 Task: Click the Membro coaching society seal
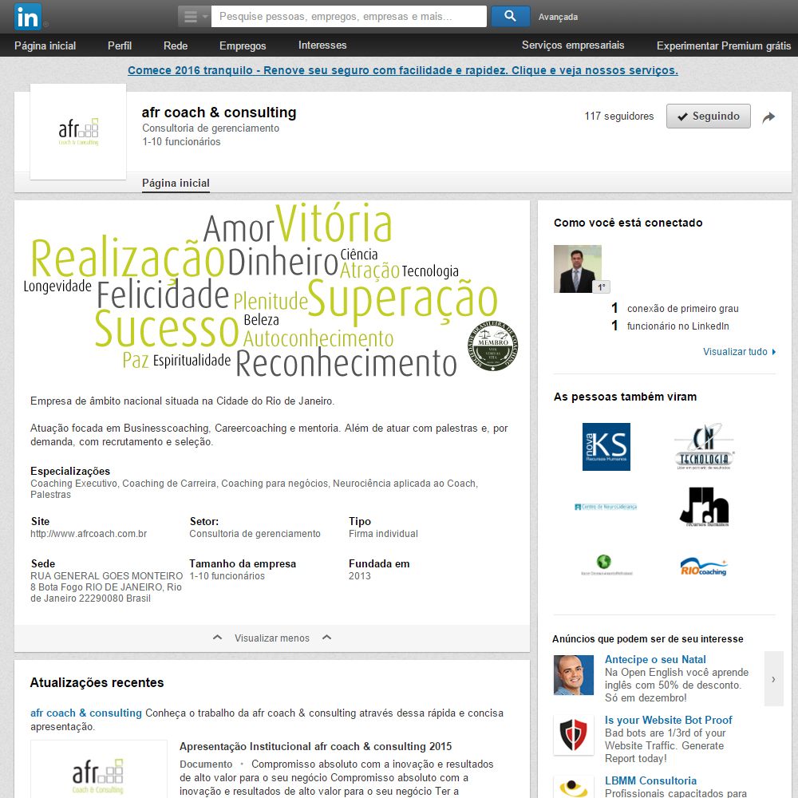tap(492, 346)
